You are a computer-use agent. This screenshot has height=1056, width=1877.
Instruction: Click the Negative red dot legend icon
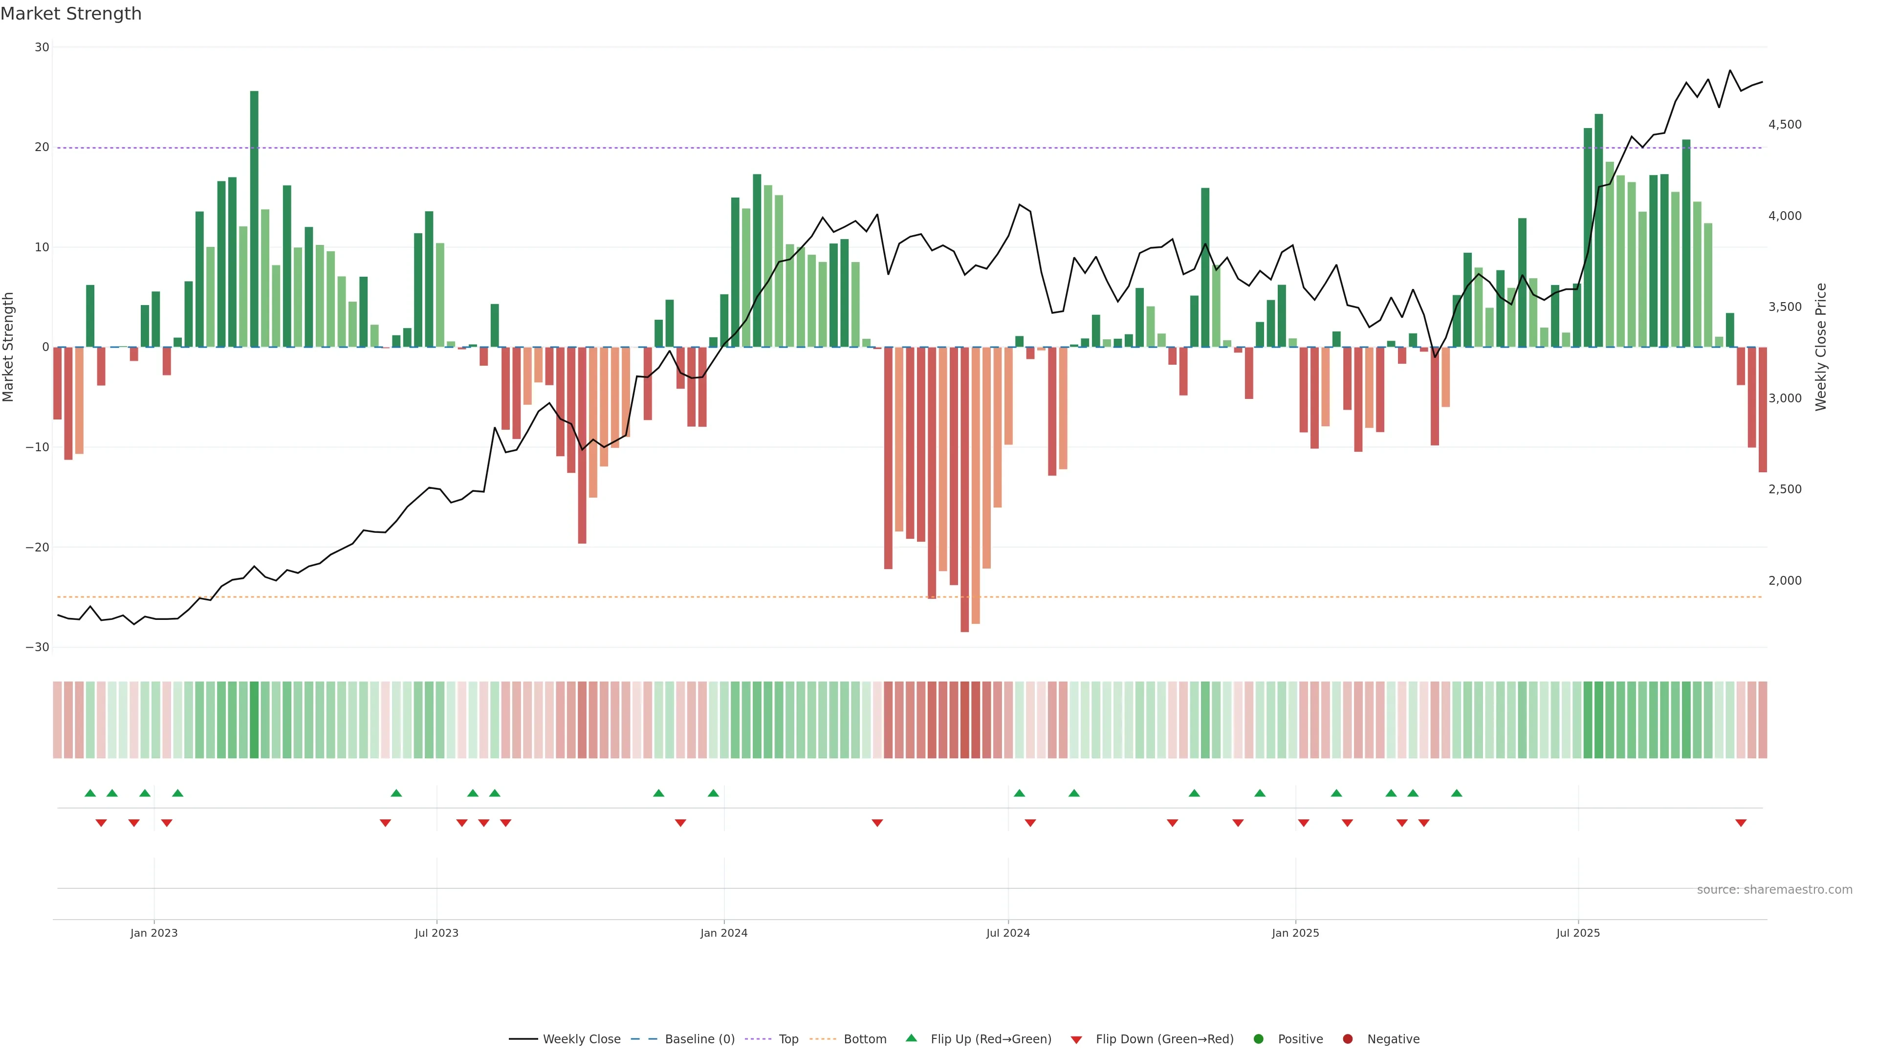1347,1038
